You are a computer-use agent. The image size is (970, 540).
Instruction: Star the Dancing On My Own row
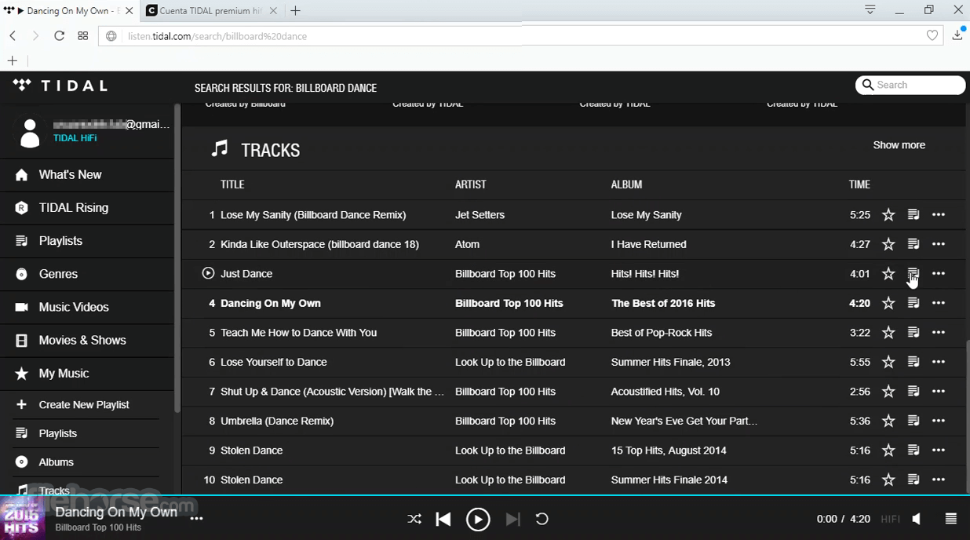point(888,303)
